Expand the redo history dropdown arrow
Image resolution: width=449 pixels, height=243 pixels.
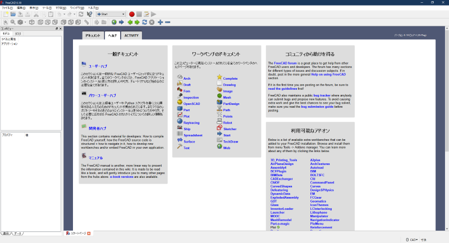tap(75, 15)
